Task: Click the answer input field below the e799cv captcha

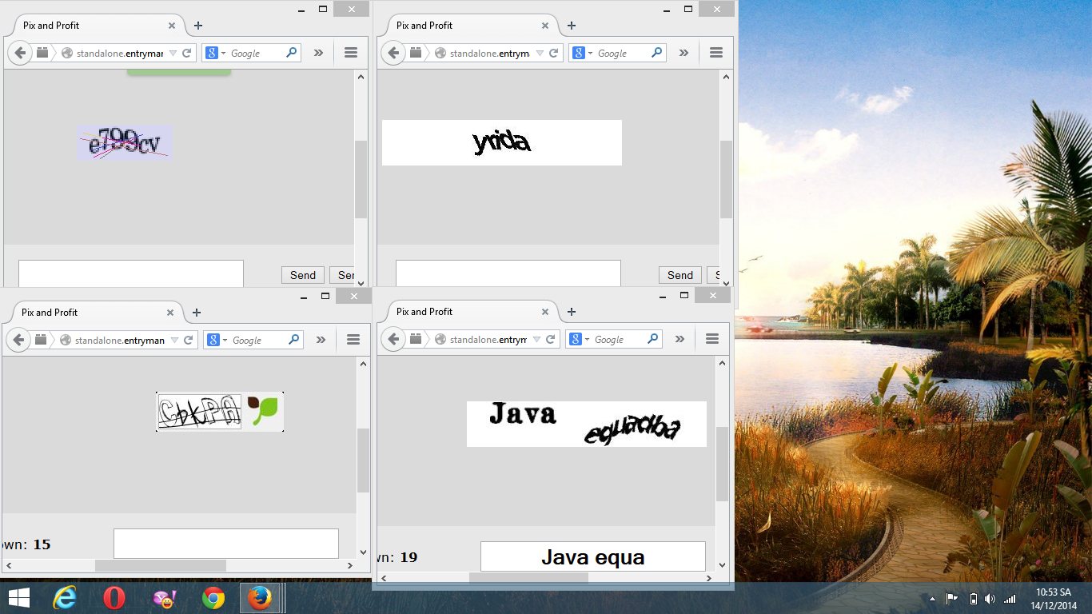Action: (x=131, y=273)
